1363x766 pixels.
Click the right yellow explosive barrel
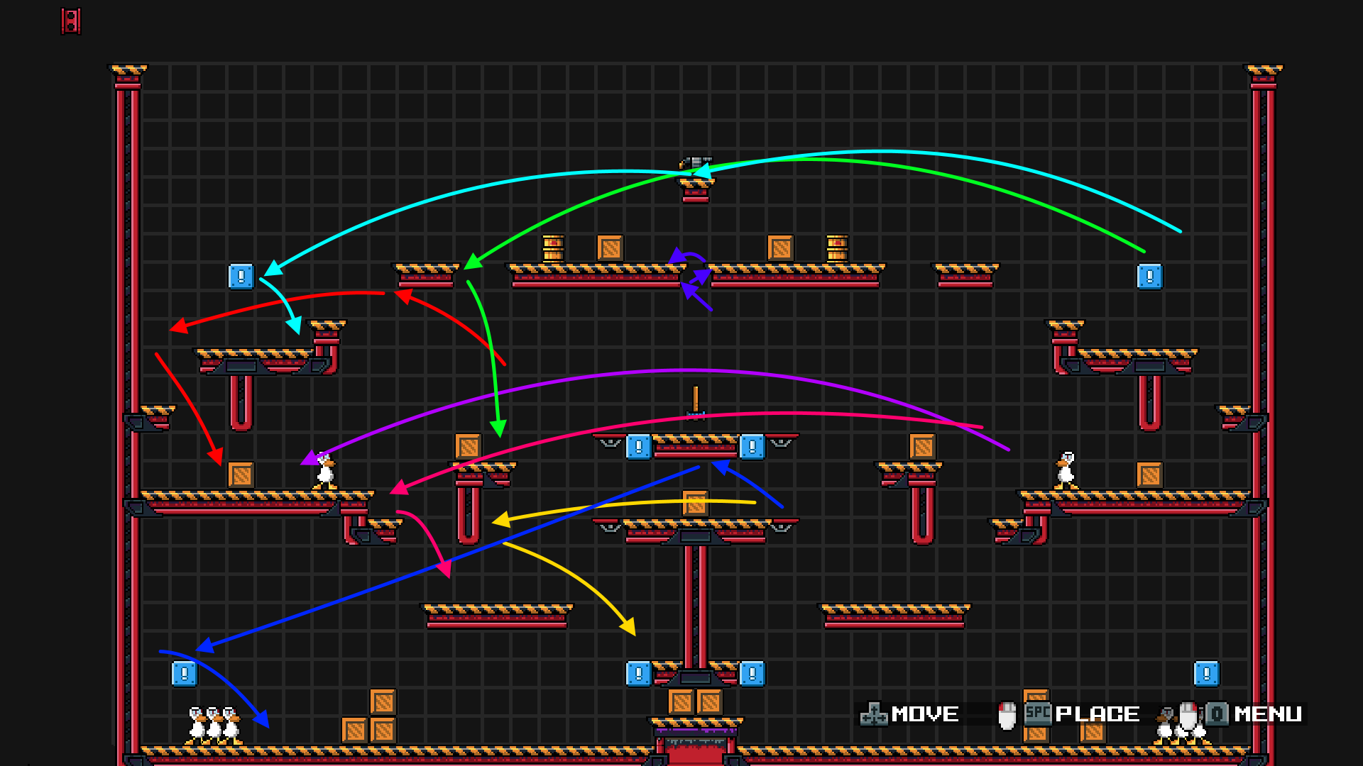pos(837,248)
